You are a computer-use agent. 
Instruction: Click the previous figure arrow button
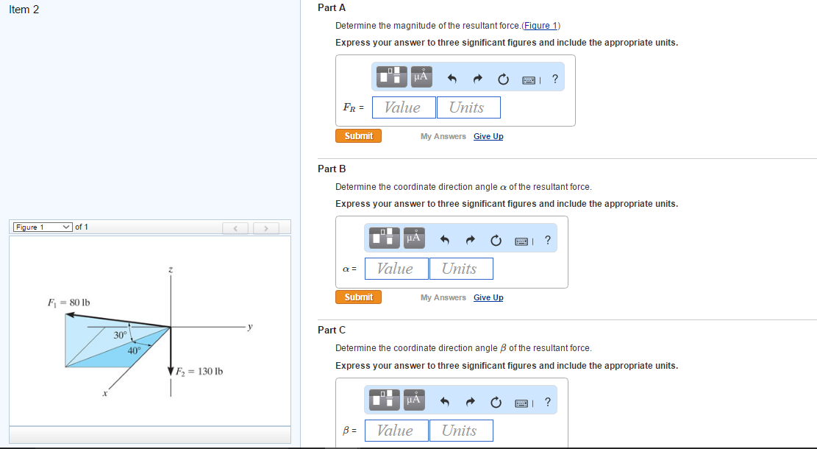(x=235, y=228)
